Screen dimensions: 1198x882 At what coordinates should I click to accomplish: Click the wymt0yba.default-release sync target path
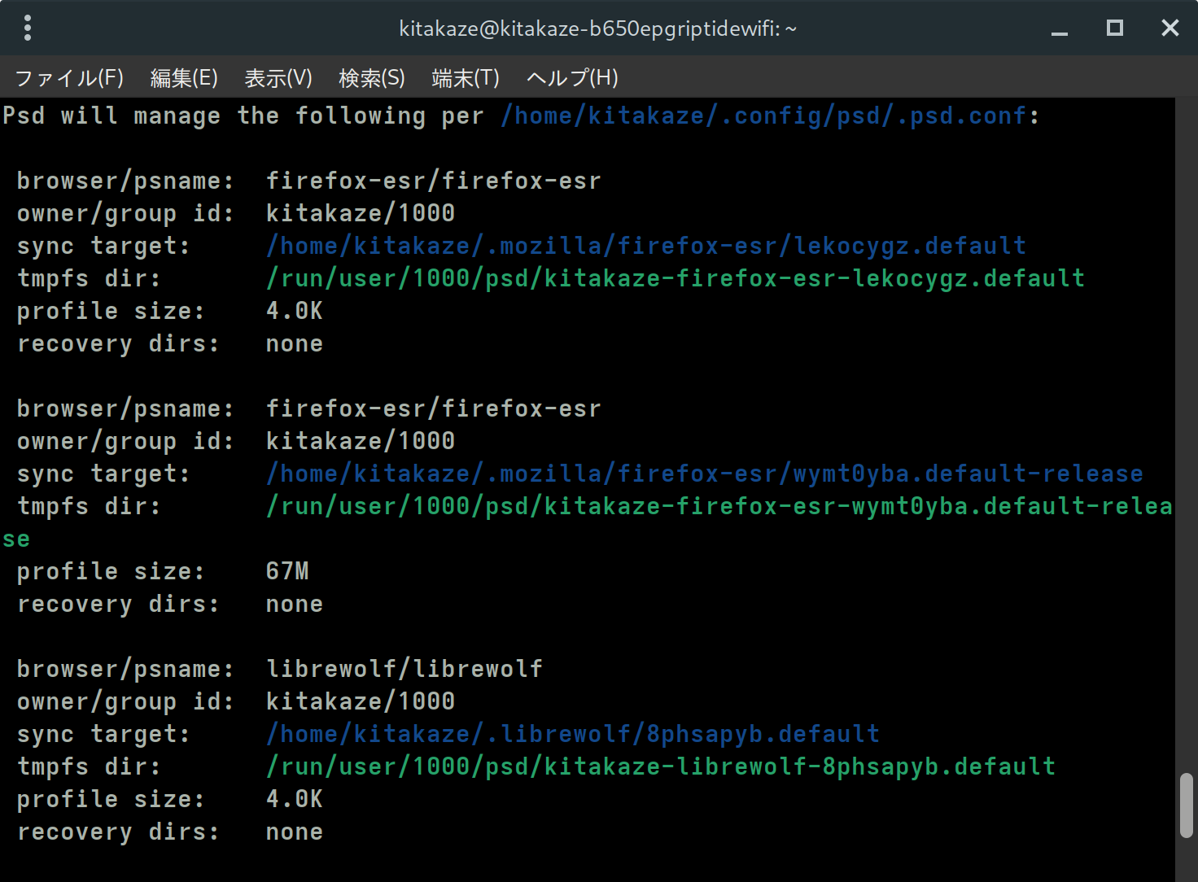tap(705, 474)
